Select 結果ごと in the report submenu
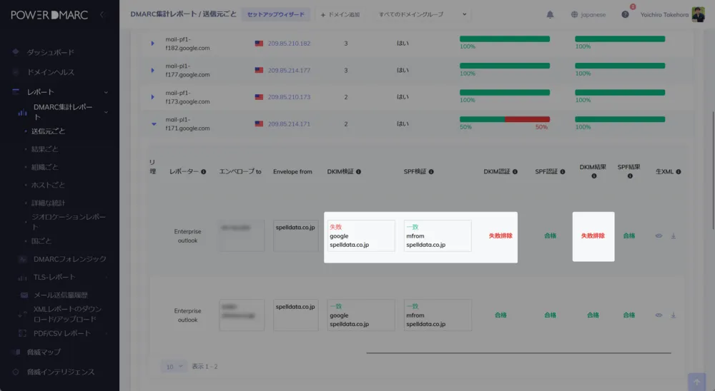Image resolution: width=715 pixels, height=391 pixels. point(45,149)
